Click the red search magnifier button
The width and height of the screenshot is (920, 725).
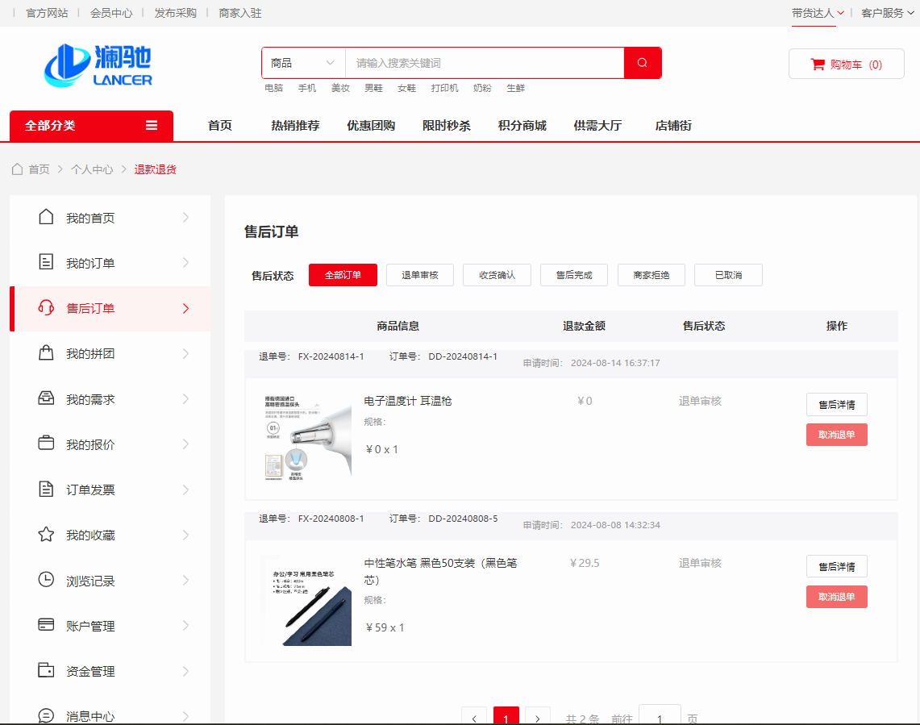coord(643,63)
